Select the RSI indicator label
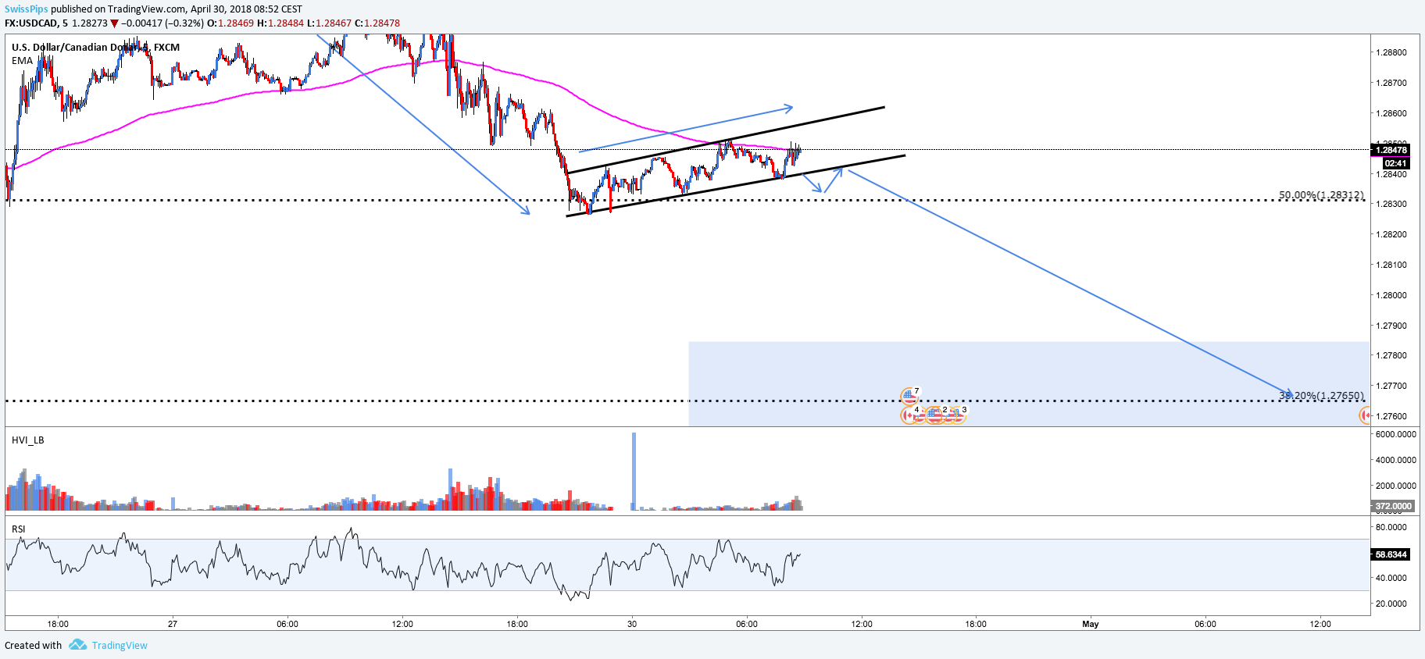This screenshot has width=1425, height=659. pos(19,529)
